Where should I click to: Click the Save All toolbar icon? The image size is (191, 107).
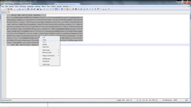(11, 9)
